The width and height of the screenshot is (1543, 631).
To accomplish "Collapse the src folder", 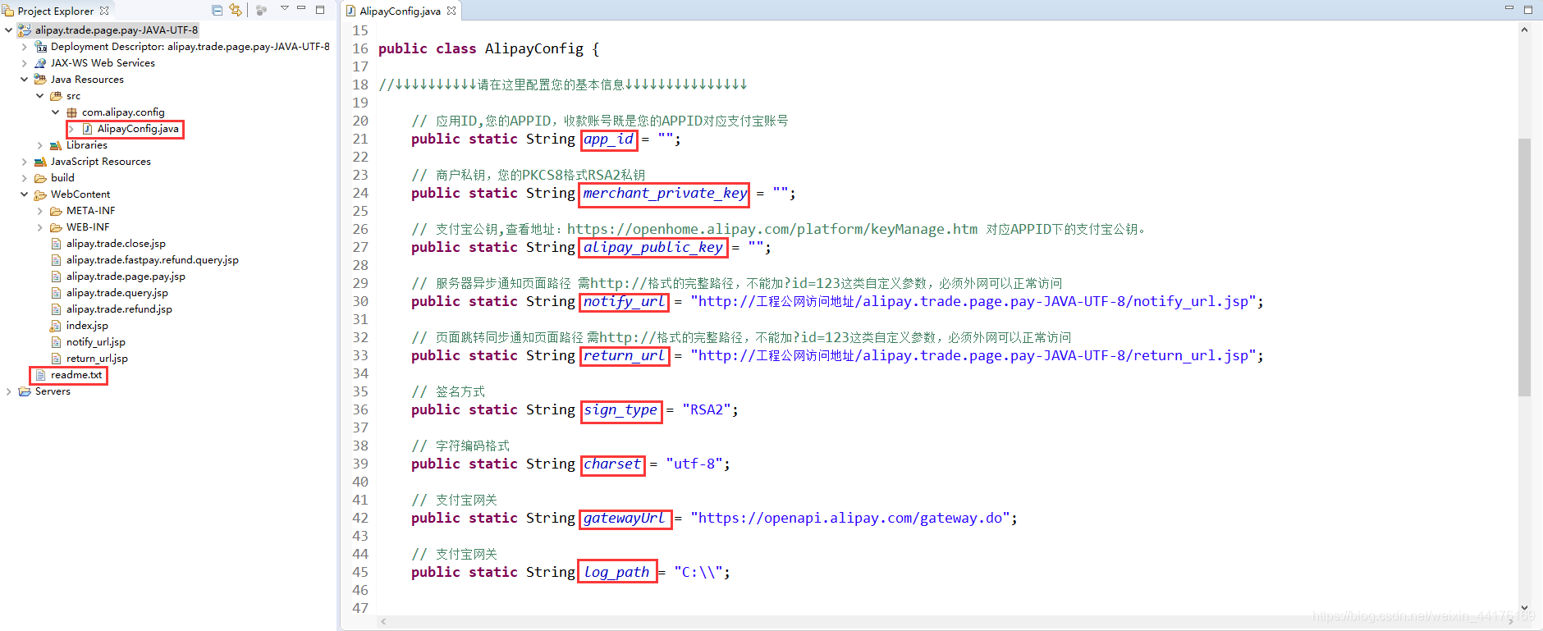I will pyautogui.click(x=40, y=96).
